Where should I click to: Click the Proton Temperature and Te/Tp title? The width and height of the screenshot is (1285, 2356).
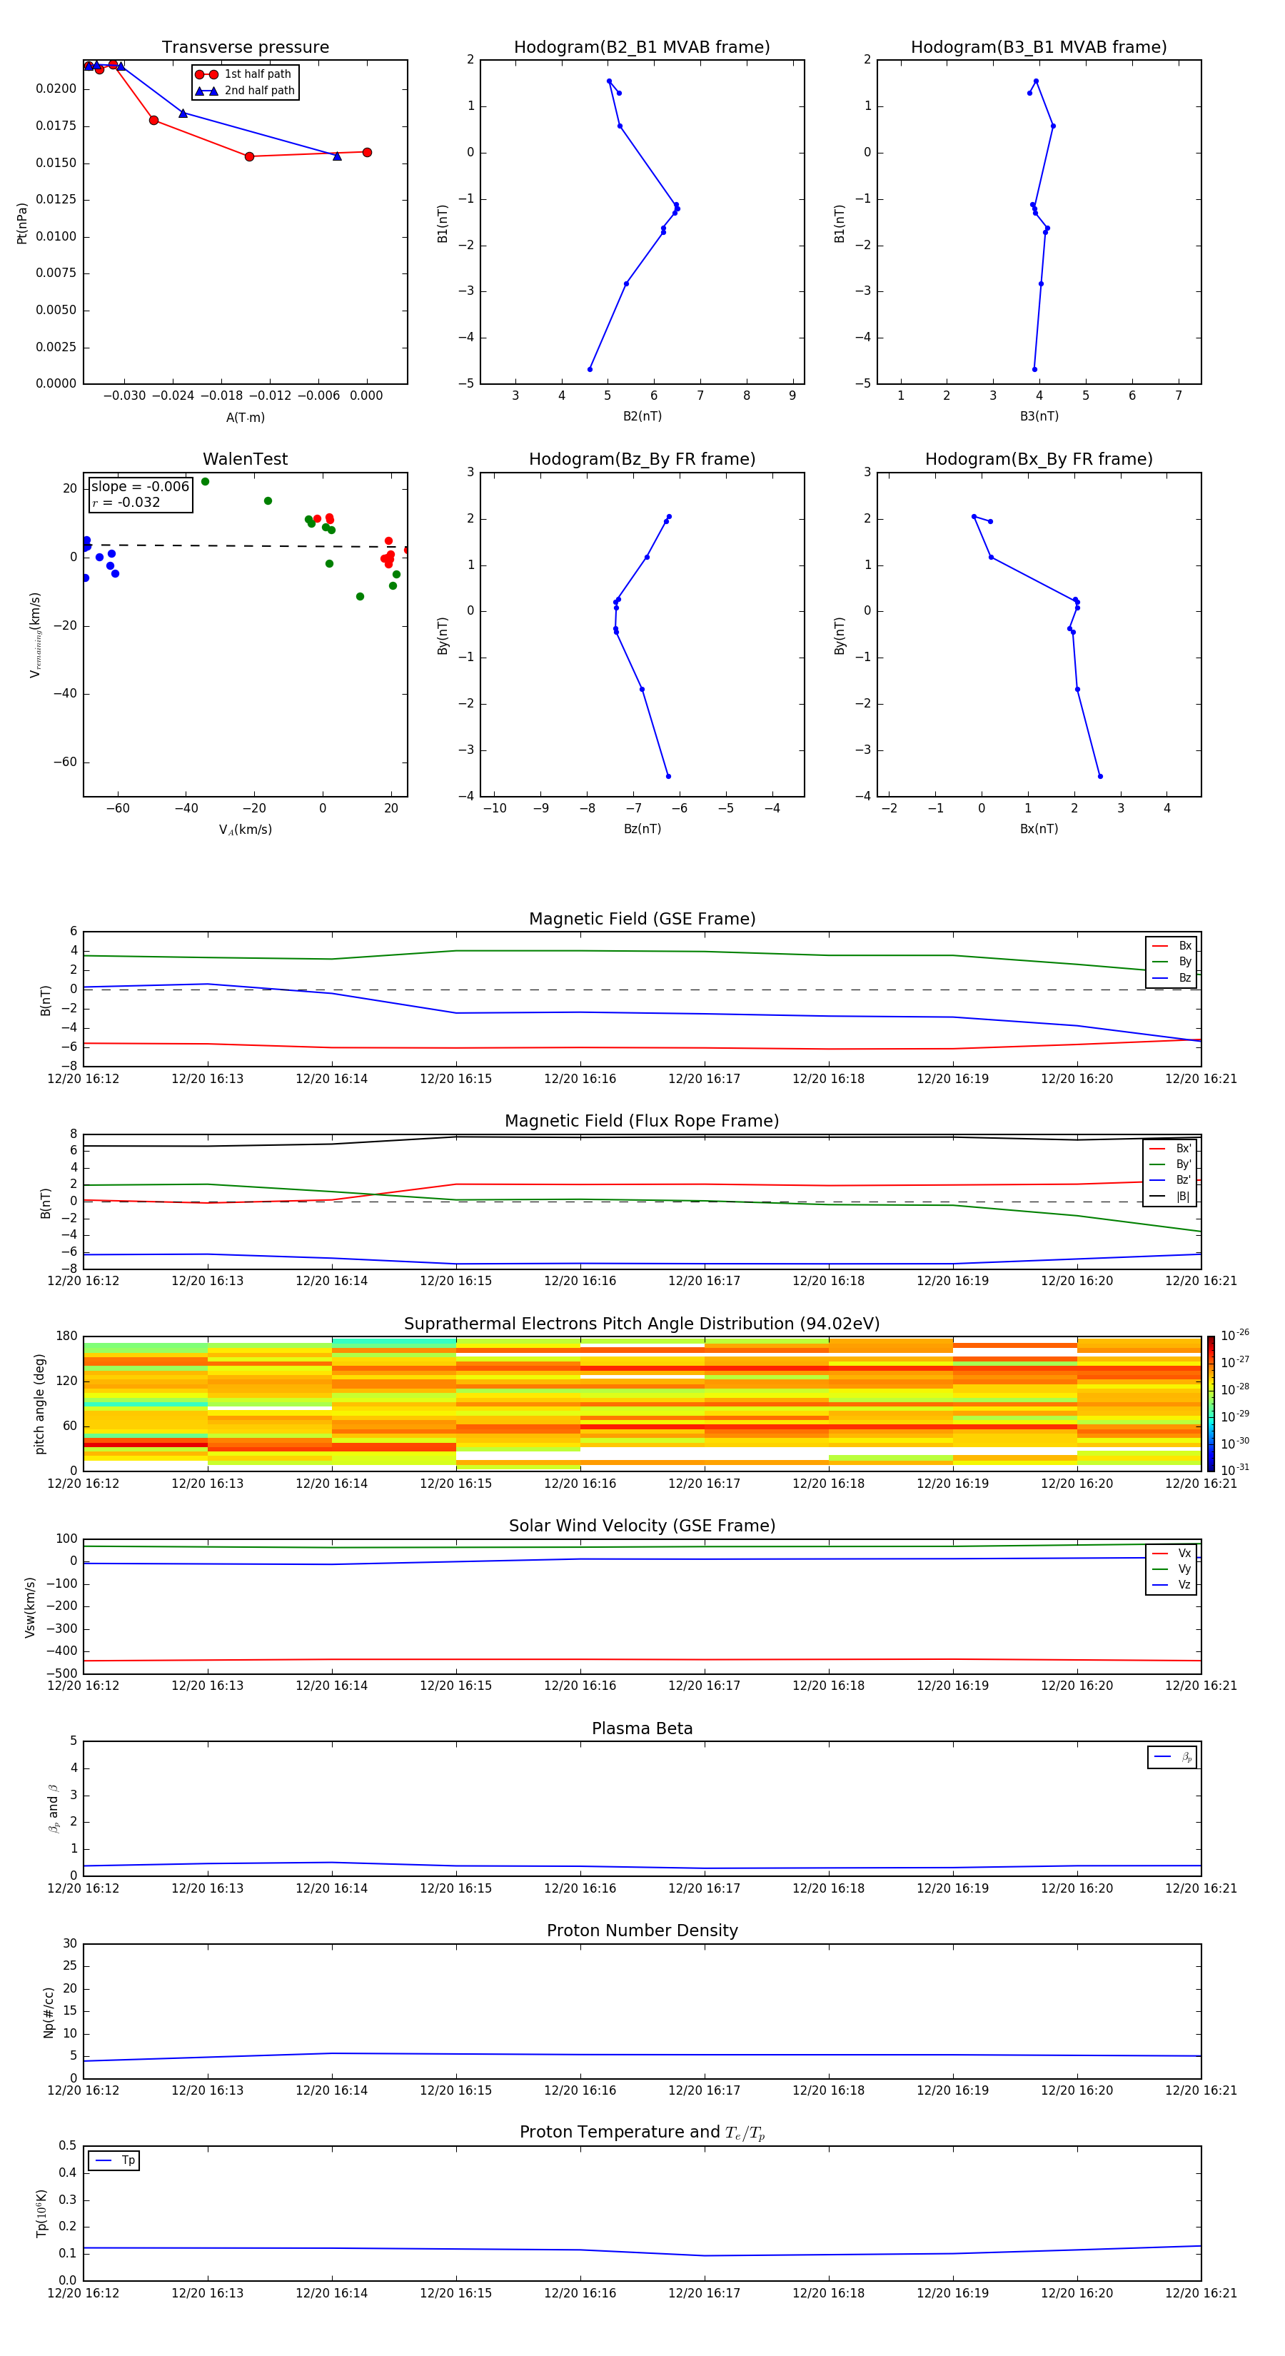(x=642, y=2133)
